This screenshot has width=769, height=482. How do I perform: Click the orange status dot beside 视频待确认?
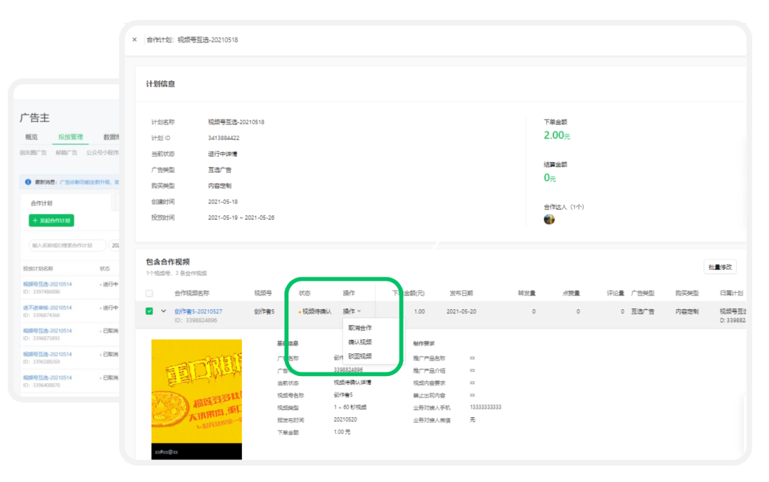[x=300, y=312]
